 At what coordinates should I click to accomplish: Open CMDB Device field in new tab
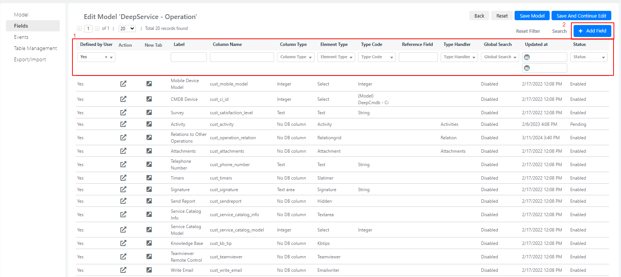(149, 99)
